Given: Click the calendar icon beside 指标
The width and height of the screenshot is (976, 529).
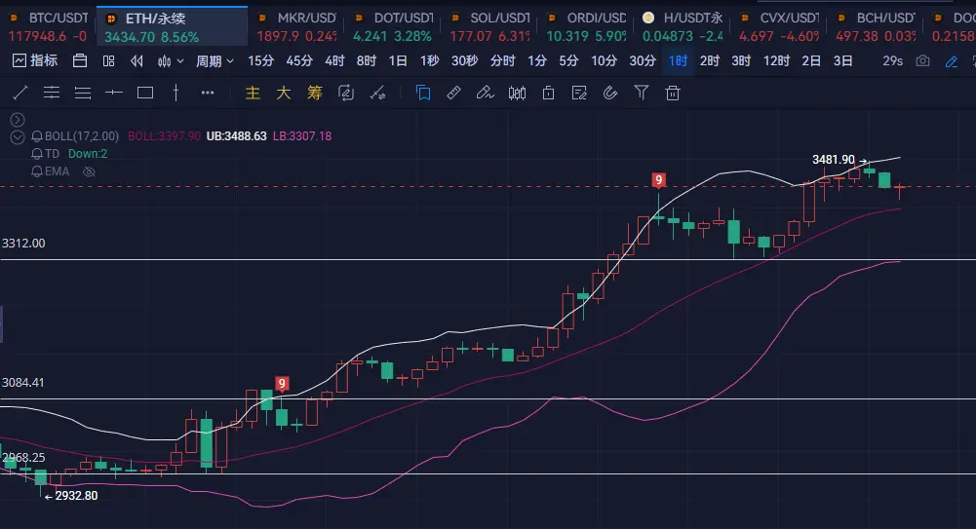Looking at the screenshot, I should click(80, 61).
